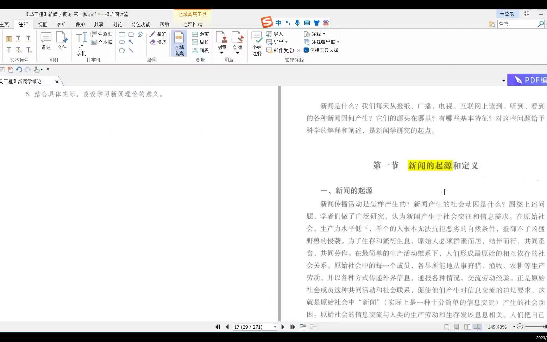The height and width of the screenshot is (342, 547).
Task: Open 小结注释 comment summary
Action: click(x=257, y=44)
